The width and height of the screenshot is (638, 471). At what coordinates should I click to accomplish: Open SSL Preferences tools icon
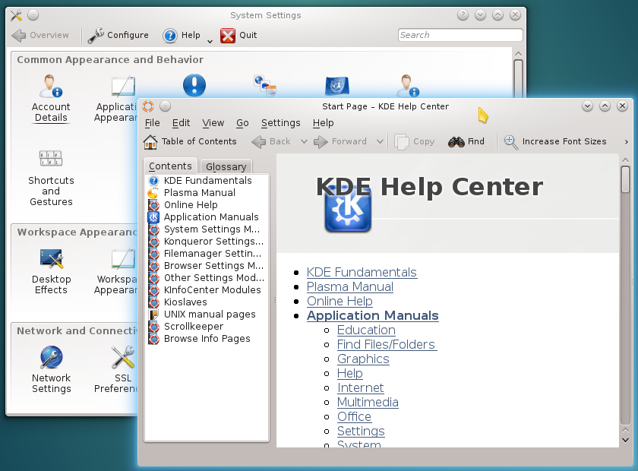pos(123,357)
